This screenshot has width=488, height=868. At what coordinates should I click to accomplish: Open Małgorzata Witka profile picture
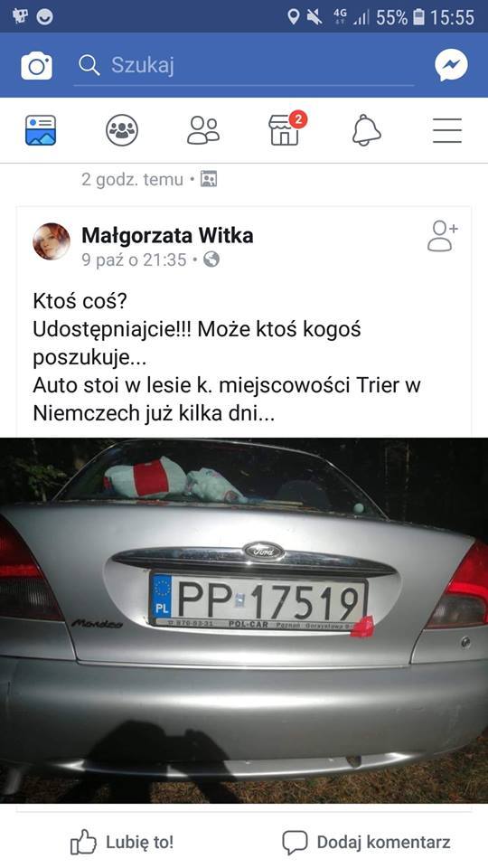click(x=52, y=241)
